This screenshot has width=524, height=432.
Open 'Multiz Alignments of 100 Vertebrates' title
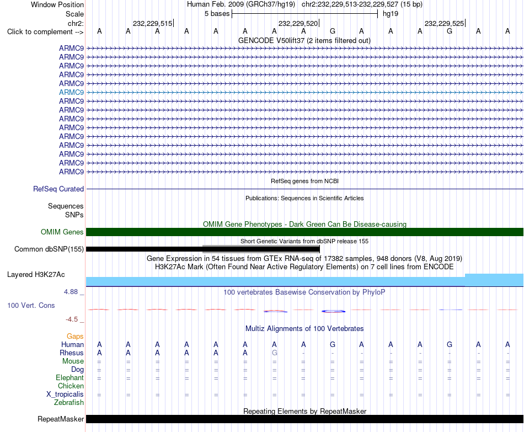pos(304,329)
